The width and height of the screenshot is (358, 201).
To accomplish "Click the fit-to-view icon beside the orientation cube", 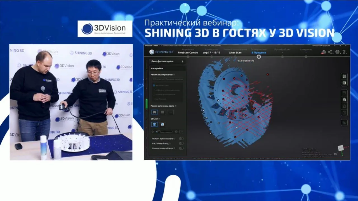I will tap(335, 153).
